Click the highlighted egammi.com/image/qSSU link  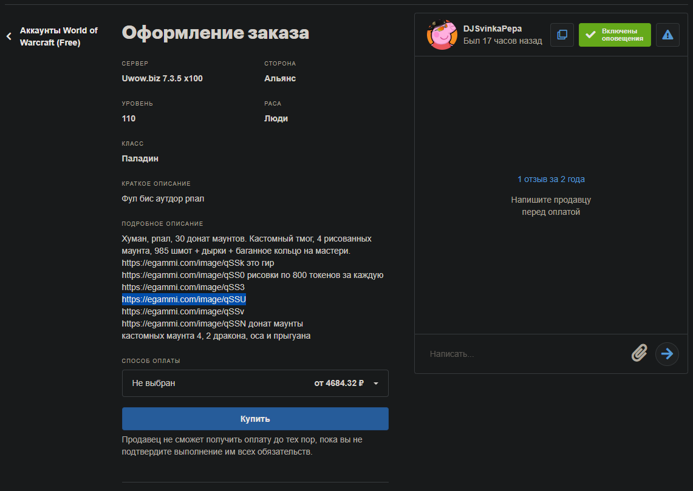point(184,299)
